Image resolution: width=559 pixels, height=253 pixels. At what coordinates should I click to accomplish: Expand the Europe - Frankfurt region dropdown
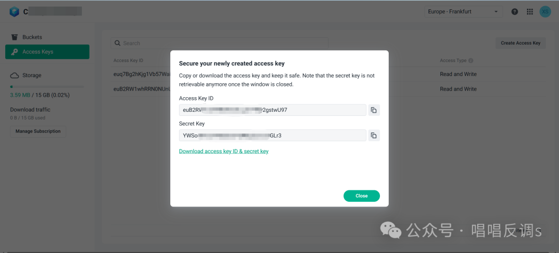(x=463, y=11)
